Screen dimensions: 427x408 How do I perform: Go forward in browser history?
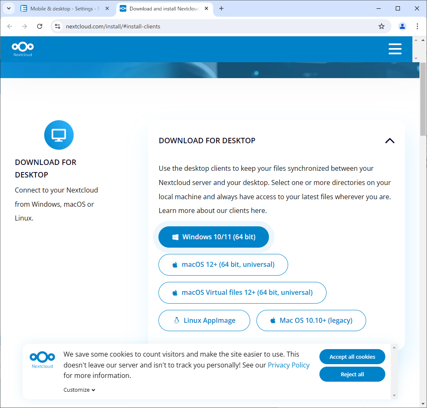pos(25,26)
